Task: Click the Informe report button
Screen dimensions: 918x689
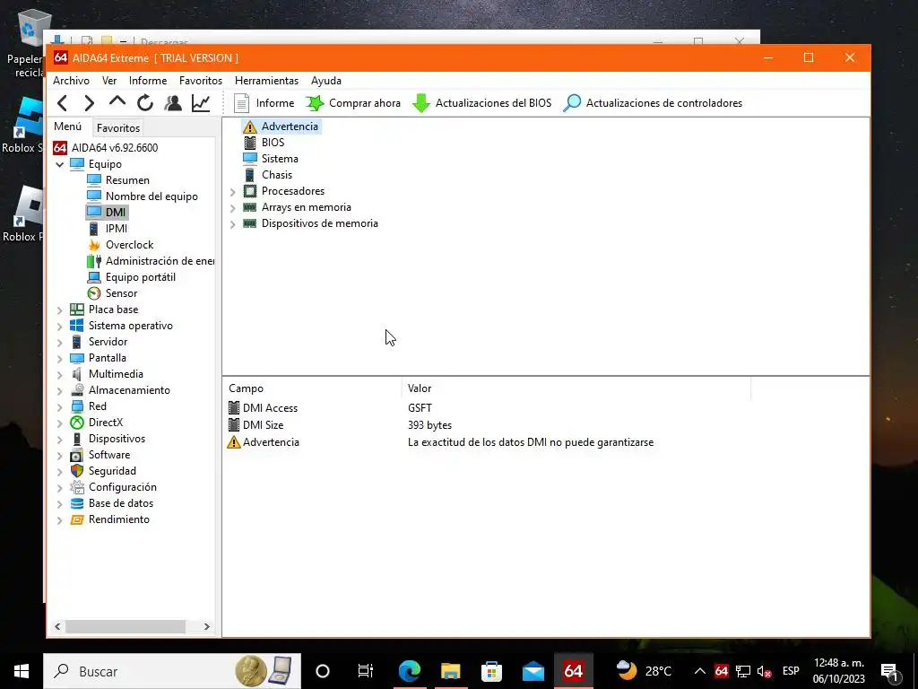Action: pos(264,103)
